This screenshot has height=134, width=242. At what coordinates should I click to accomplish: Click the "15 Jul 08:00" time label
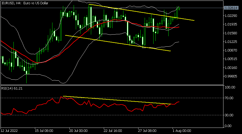click(x=44, y=131)
